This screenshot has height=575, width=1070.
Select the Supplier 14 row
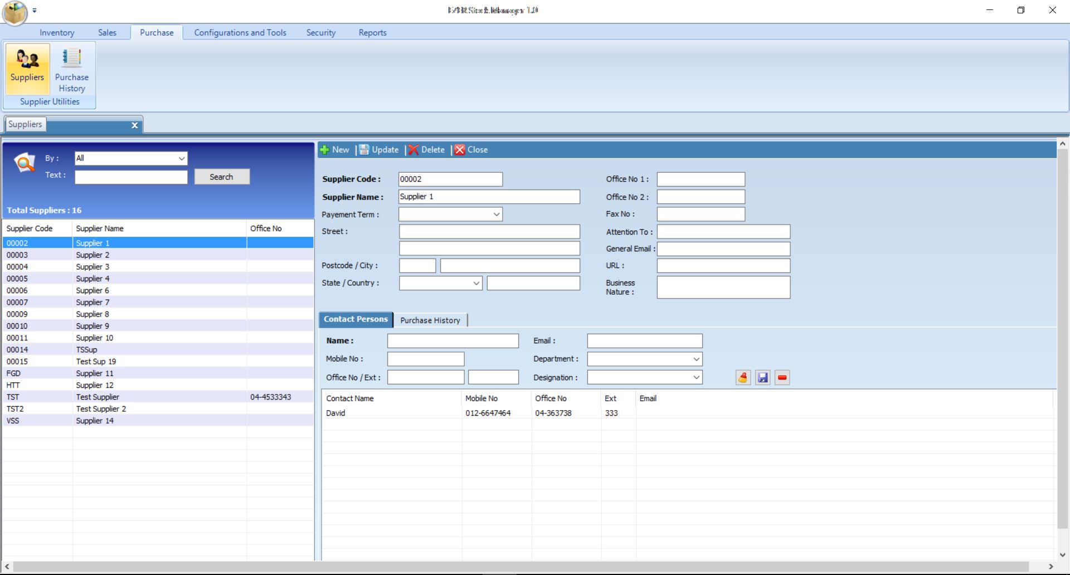coord(158,421)
